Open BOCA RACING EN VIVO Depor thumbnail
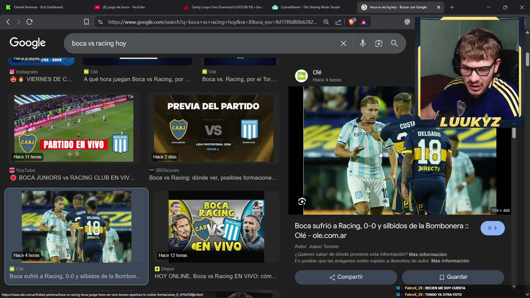The image size is (530, 298). pos(216,227)
